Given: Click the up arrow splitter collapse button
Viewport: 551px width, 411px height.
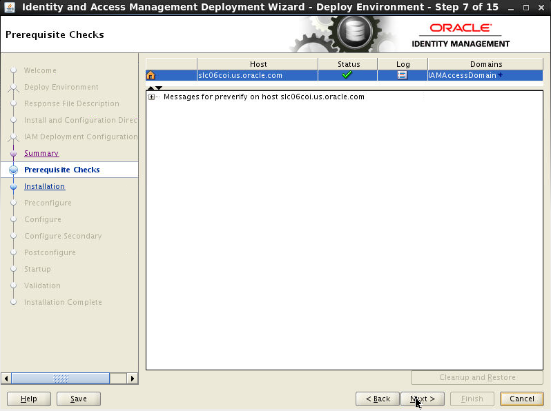Looking at the screenshot, I should coord(151,88).
